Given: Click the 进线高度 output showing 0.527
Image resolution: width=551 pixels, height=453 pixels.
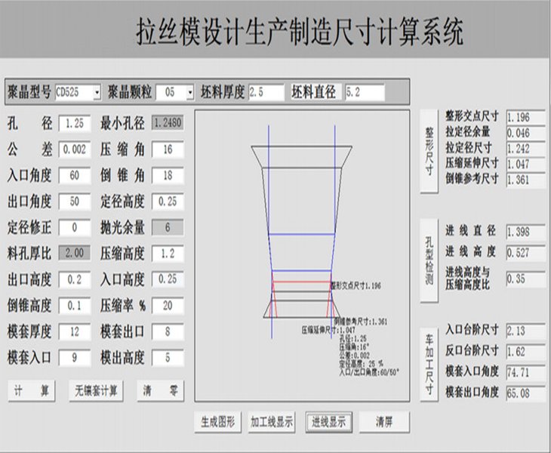Looking at the screenshot, I should (x=525, y=252).
